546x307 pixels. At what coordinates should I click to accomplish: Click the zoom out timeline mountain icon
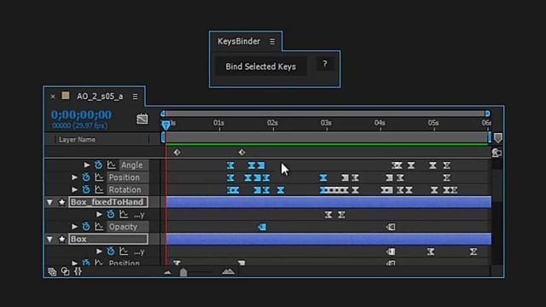point(167,272)
